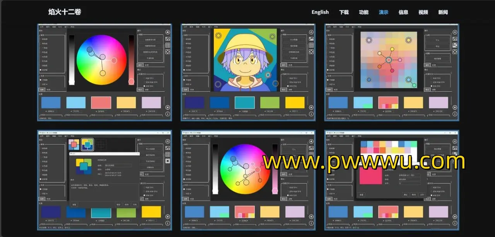The width and height of the screenshot is (495, 237).
Task: Click the 新闻 navigation item
Action: (x=443, y=12)
